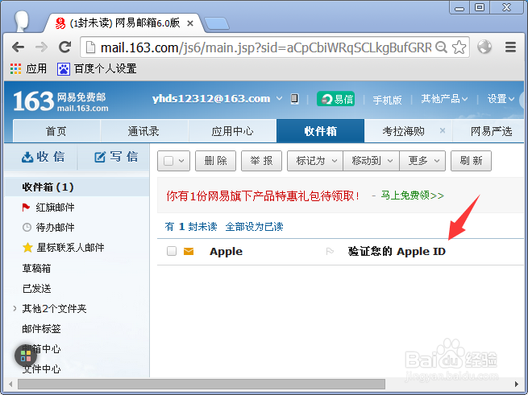Screen dimensions: 528x395
Task: Click the 刷新 button
Action: pyautogui.click(x=471, y=161)
